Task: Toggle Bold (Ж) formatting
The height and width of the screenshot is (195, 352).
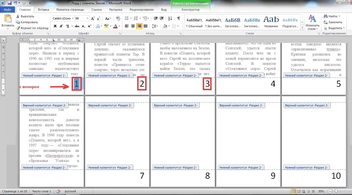Action: 55,26
